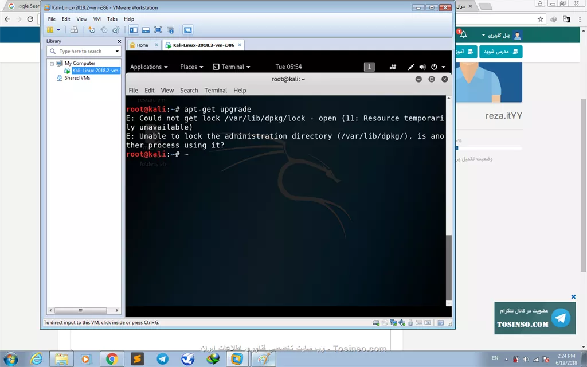Select Shared VMs in Library tree
The height and width of the screenshot is (367, 587).
pos(77,78)
